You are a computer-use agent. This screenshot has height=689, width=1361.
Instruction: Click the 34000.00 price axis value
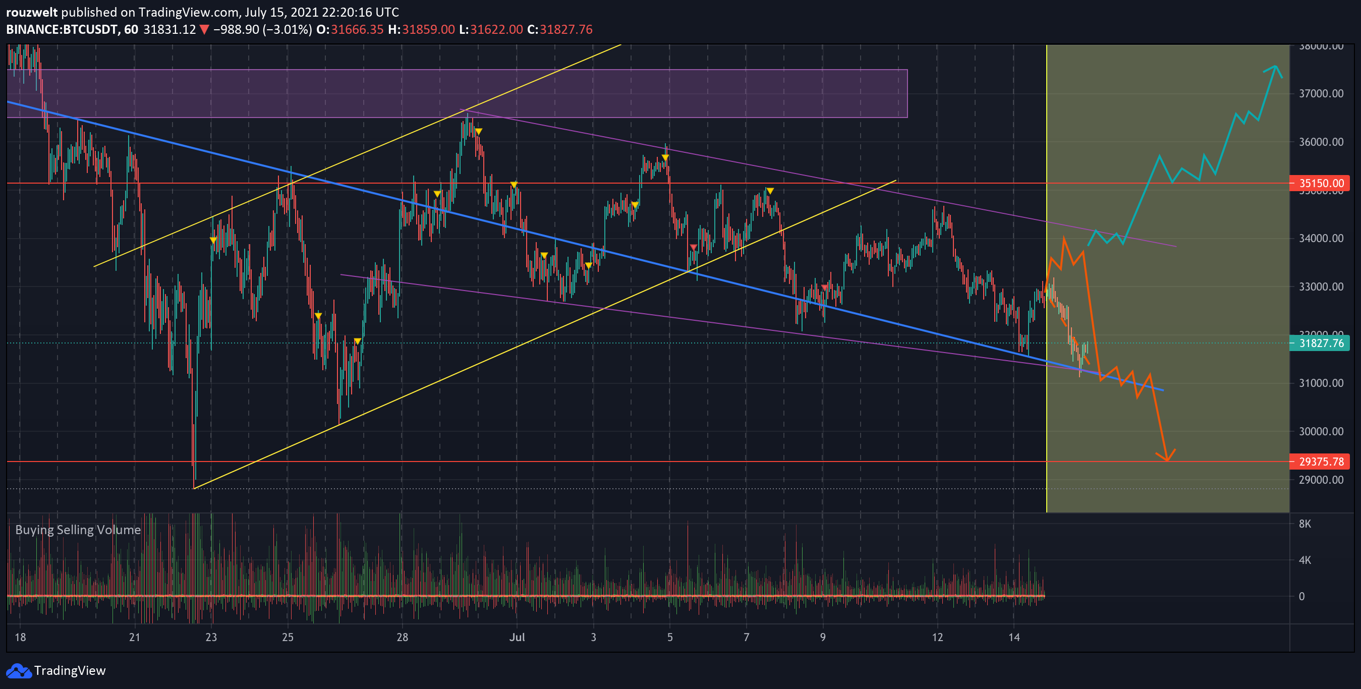[x=1321, y=238]
